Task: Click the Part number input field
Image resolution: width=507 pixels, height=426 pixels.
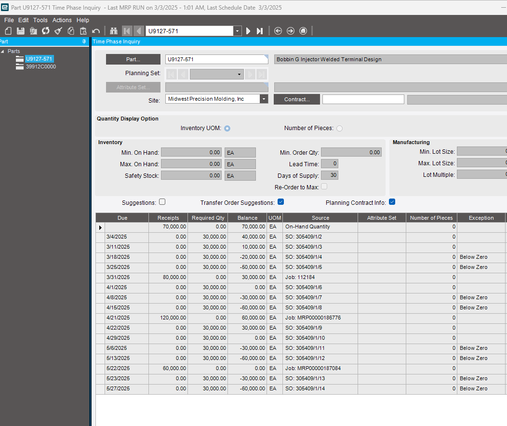Action: click(217, 59)
